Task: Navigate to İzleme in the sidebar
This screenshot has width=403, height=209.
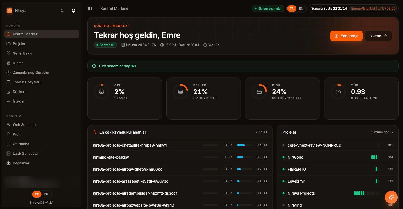Action: click(42, 63)
